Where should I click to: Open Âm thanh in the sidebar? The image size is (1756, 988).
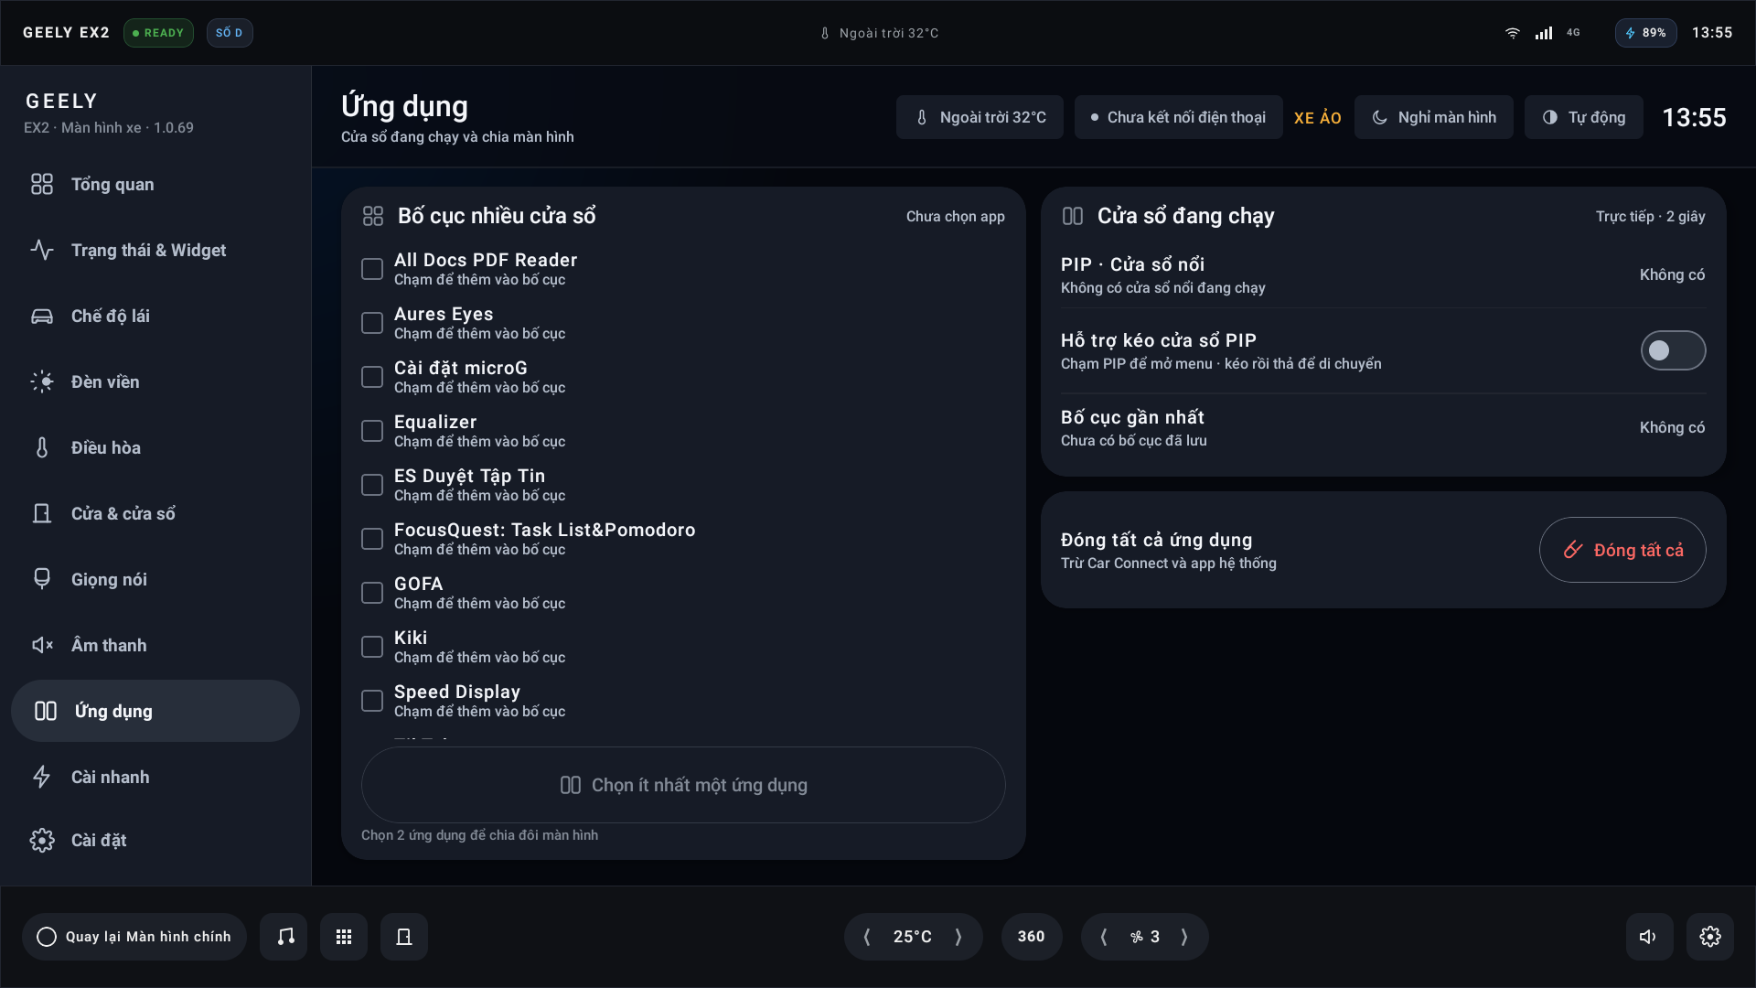(155, 645)
